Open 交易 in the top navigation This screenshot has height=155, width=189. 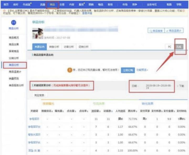point(62,4)
